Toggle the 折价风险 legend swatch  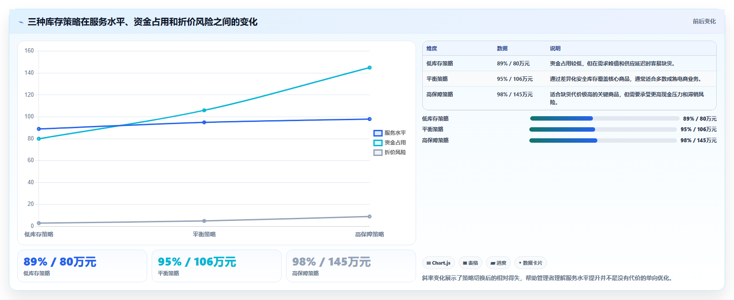[x=378, y=152]
